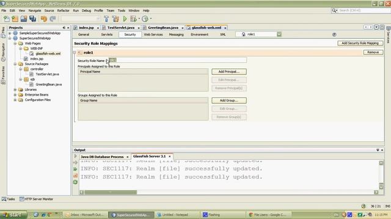Open the project configuration combo box
Screen dimensions: 391x219
click(81, 19)
